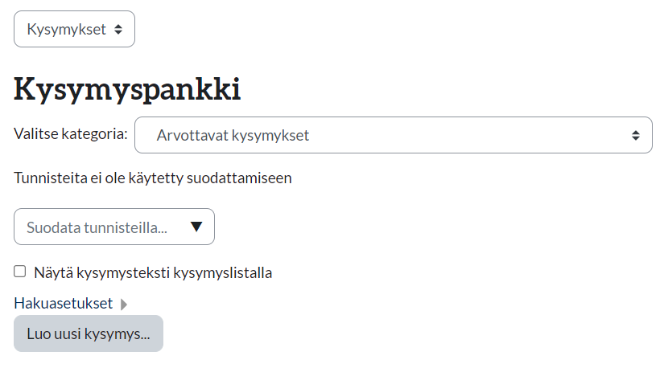Click the Tunnisteita ei ole käytetty suodattamiseen text
664x368 pixels.
pos(153,178)
